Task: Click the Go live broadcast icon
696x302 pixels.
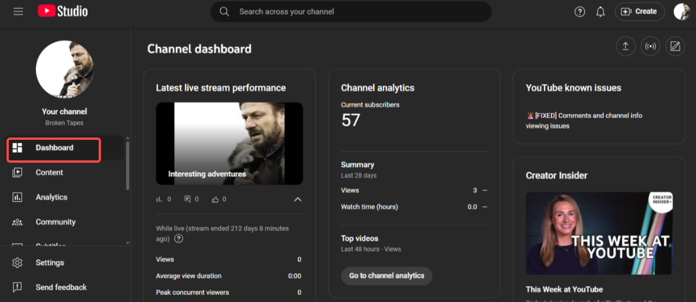Action: click(650, 47)
